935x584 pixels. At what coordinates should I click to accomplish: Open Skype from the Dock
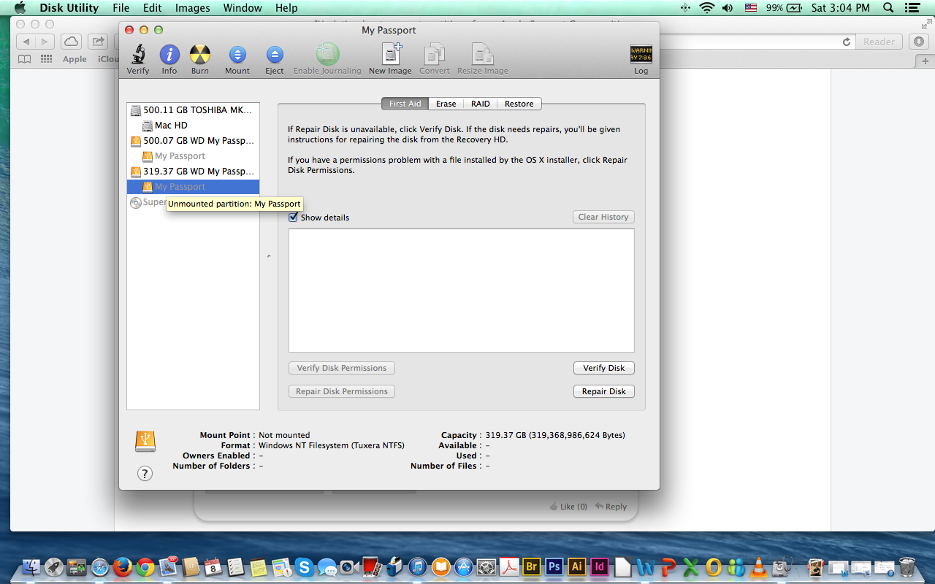(x=305, y=567)
